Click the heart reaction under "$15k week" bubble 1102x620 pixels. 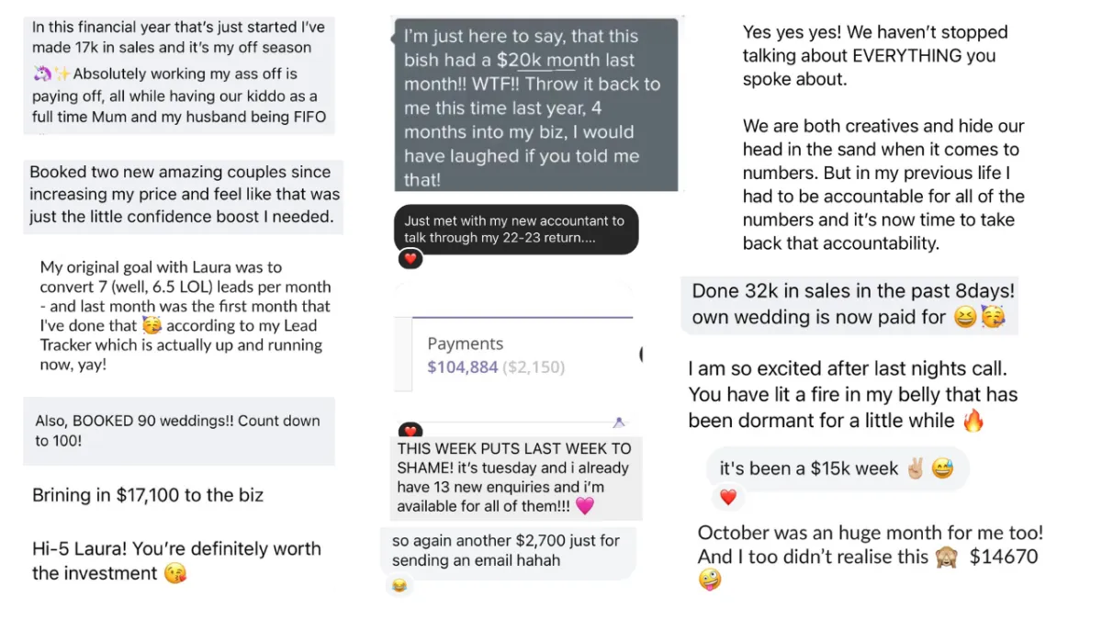pyautogui.click(x=727, y=497)
